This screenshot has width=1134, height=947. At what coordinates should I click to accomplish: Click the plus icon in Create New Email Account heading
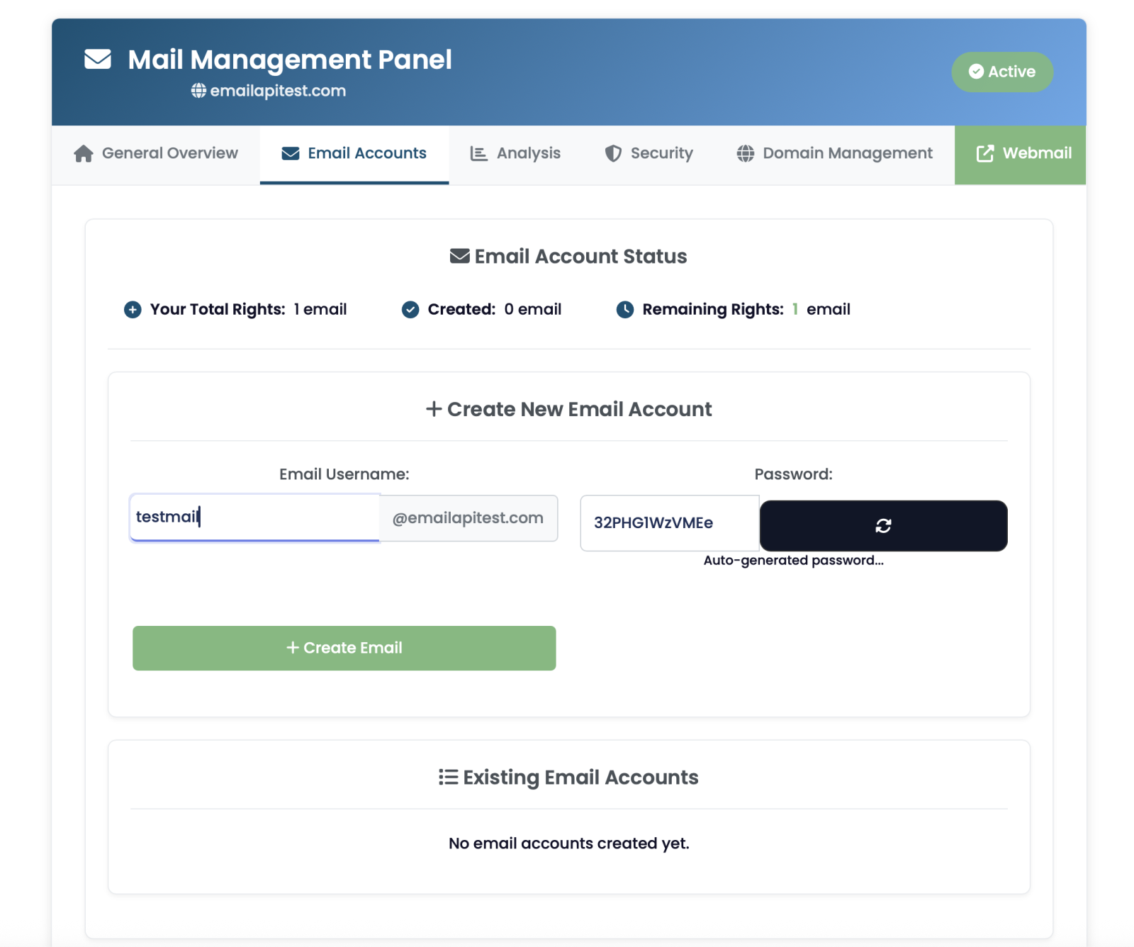tap(434, 409)
